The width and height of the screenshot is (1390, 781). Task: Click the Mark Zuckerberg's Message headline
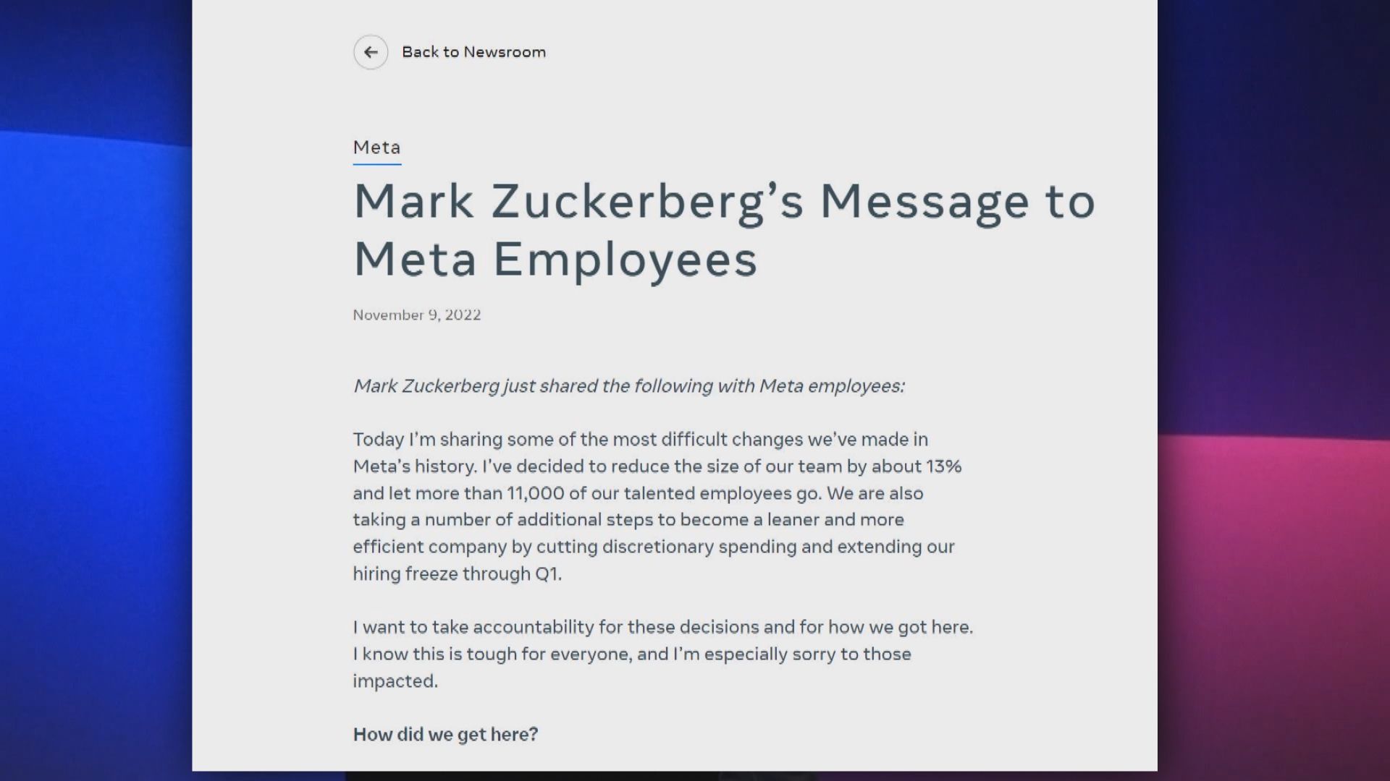point(724,201)
